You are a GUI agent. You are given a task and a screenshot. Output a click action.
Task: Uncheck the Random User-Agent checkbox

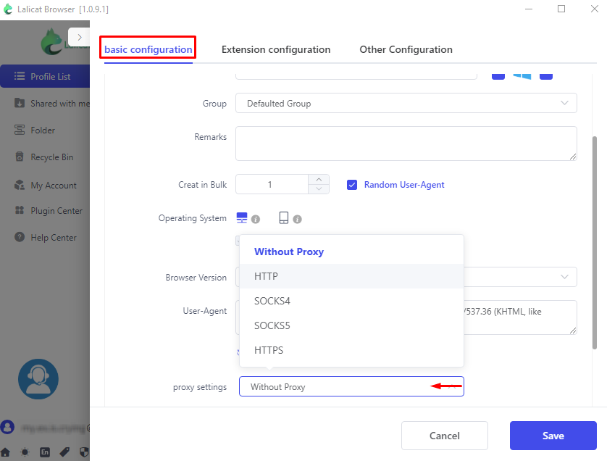[x=352, y=185]
